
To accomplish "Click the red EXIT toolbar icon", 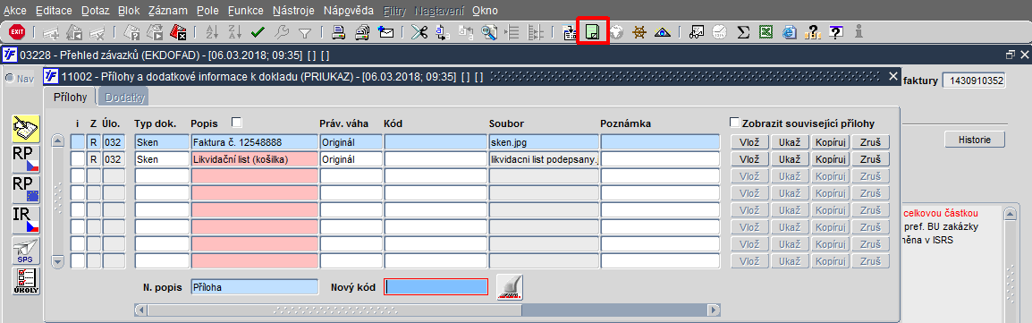I will 17,31.
